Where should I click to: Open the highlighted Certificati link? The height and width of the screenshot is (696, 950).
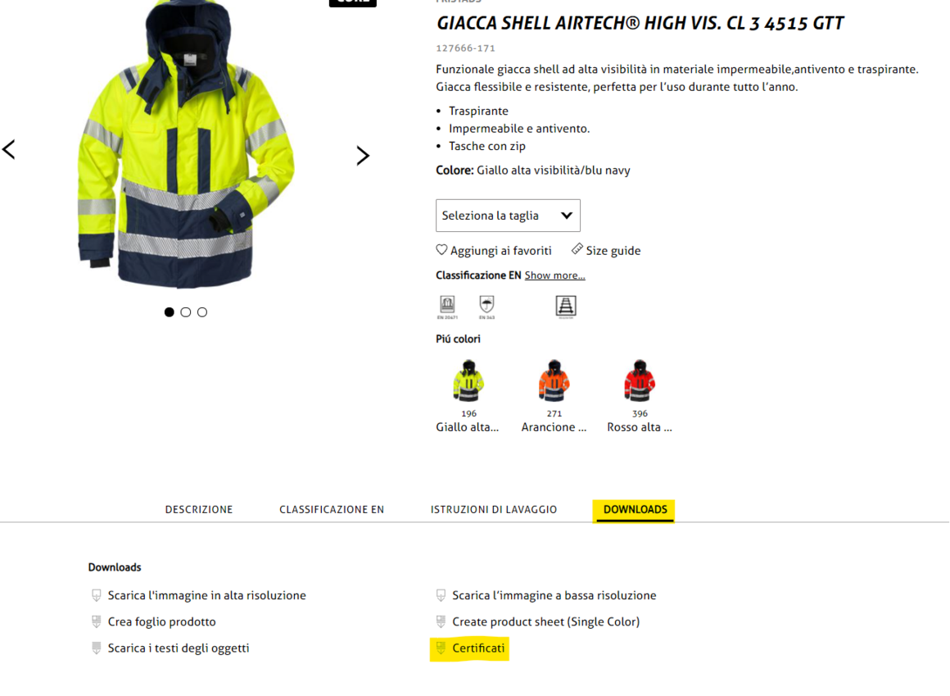pos(478,648)
